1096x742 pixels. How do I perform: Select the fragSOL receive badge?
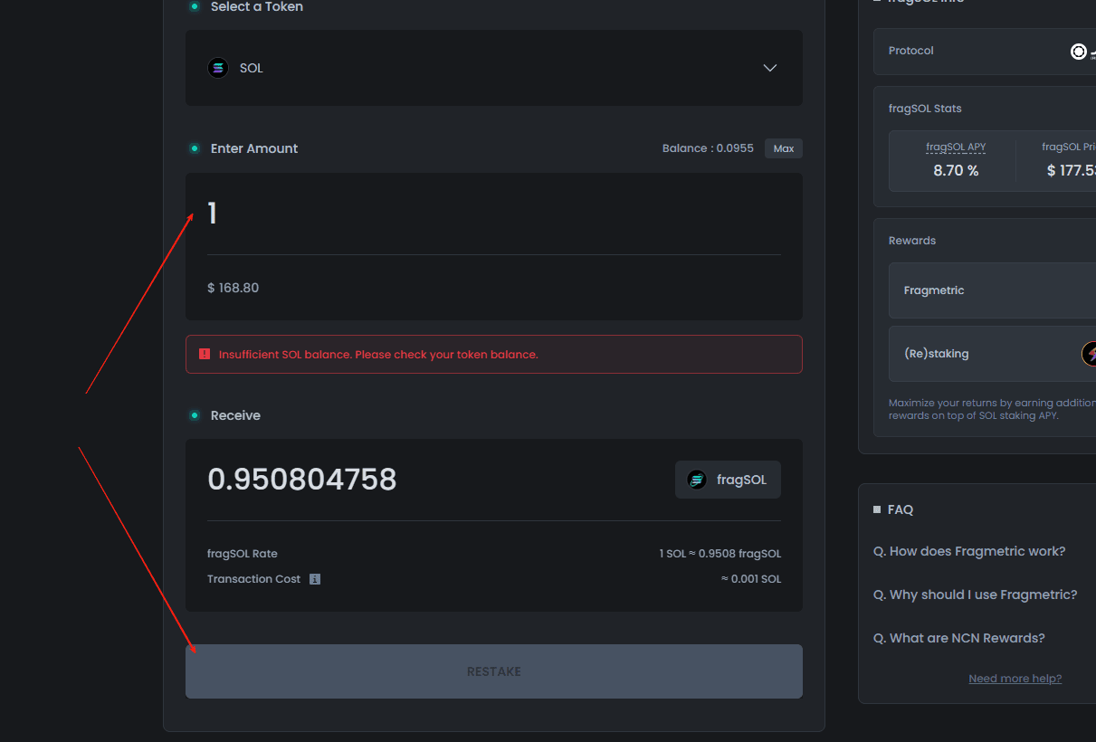tap(728, 480)
